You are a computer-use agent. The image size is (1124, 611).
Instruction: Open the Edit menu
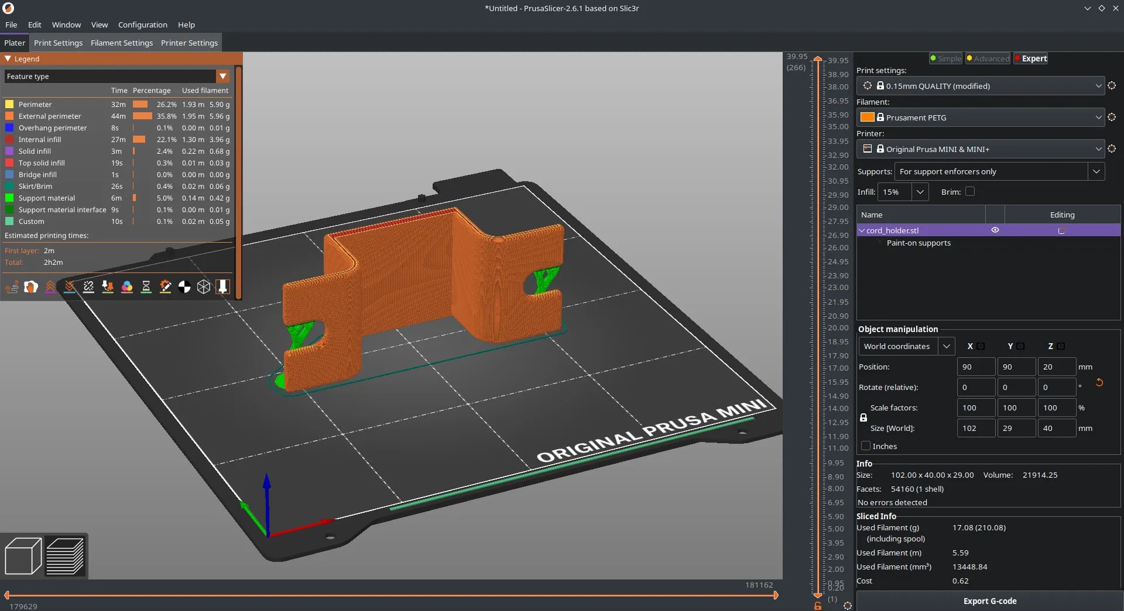coord(35,25)
